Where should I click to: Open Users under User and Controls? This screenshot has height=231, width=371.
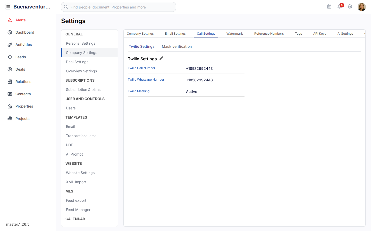pos(89,108)
